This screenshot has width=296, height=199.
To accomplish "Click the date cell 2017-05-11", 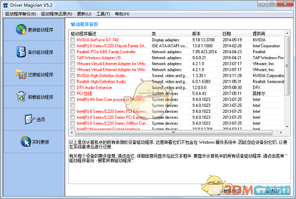I will (x=232, y=93).
